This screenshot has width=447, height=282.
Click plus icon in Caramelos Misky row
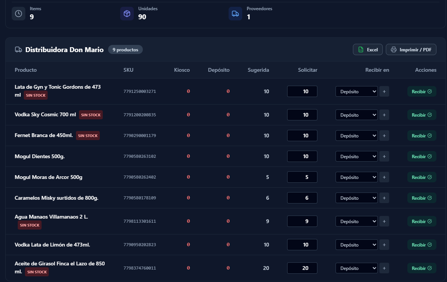click(x=384, y=198)
